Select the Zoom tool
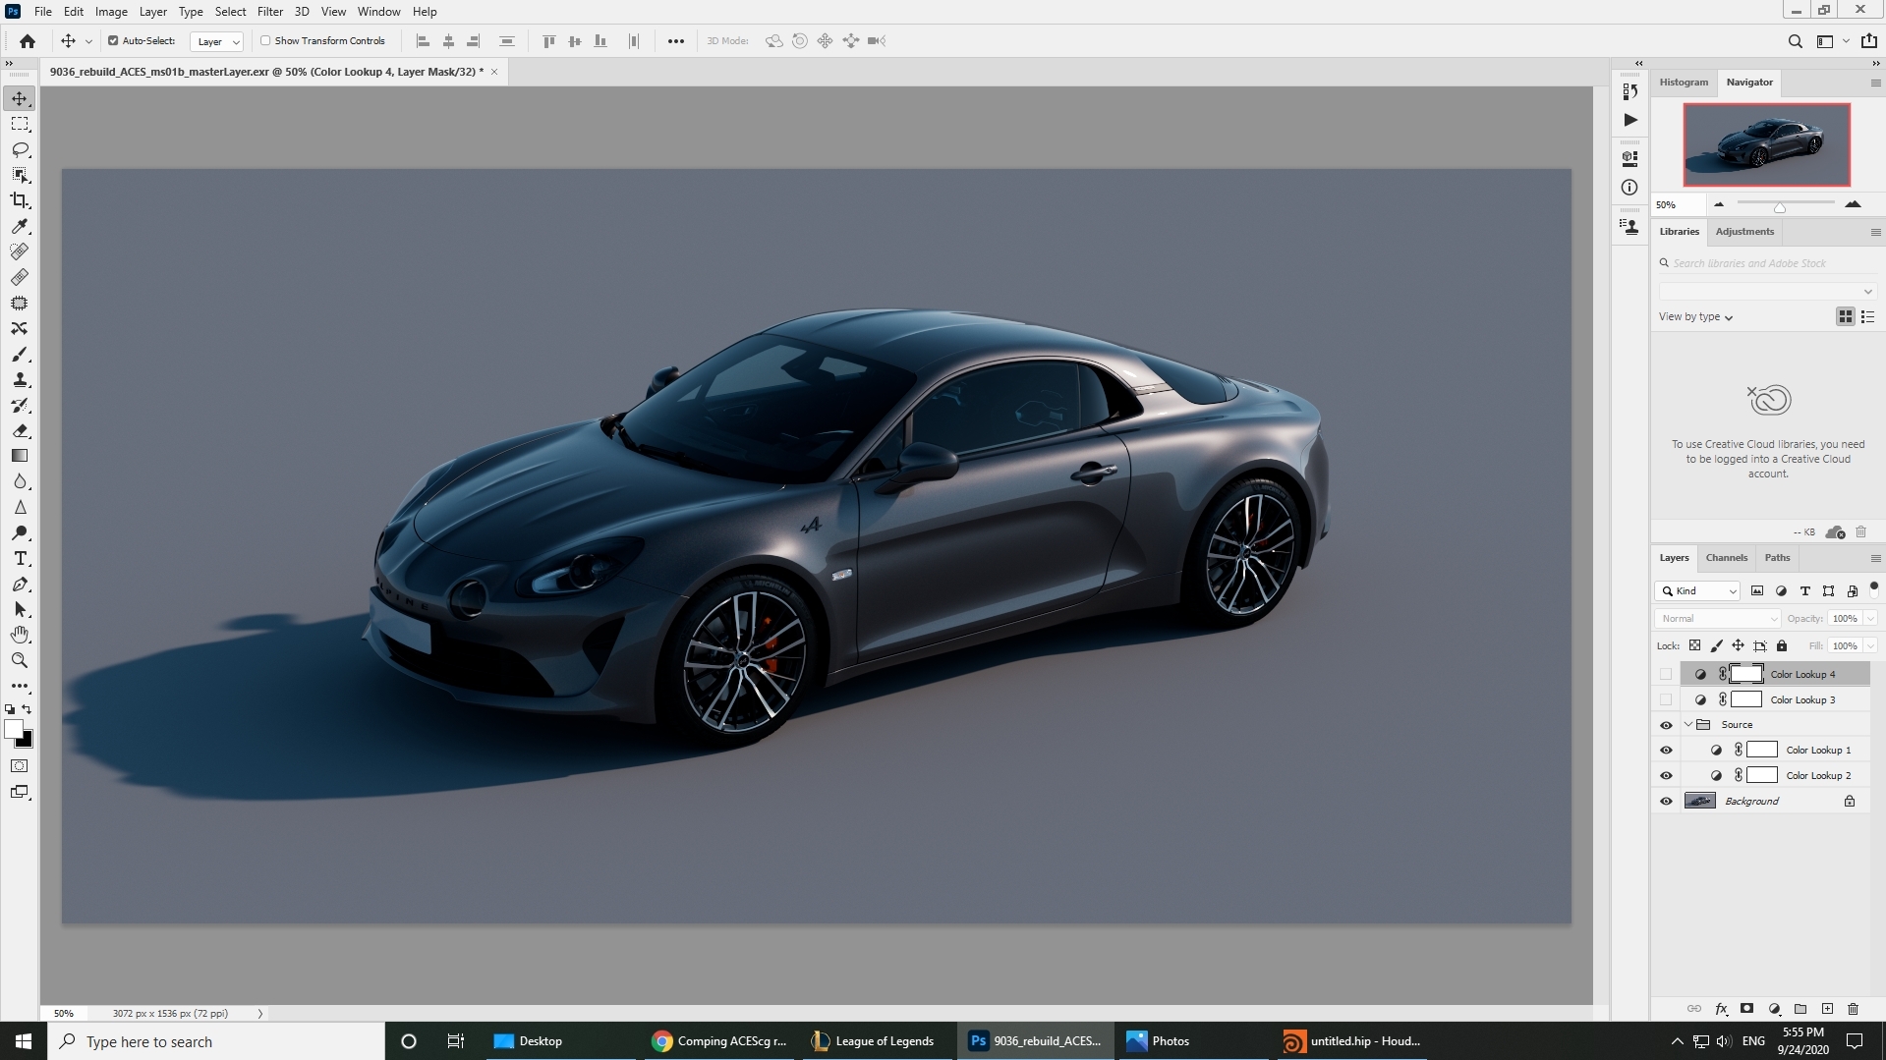This screenshot has width=1886, height=1060. click(20, 660)
